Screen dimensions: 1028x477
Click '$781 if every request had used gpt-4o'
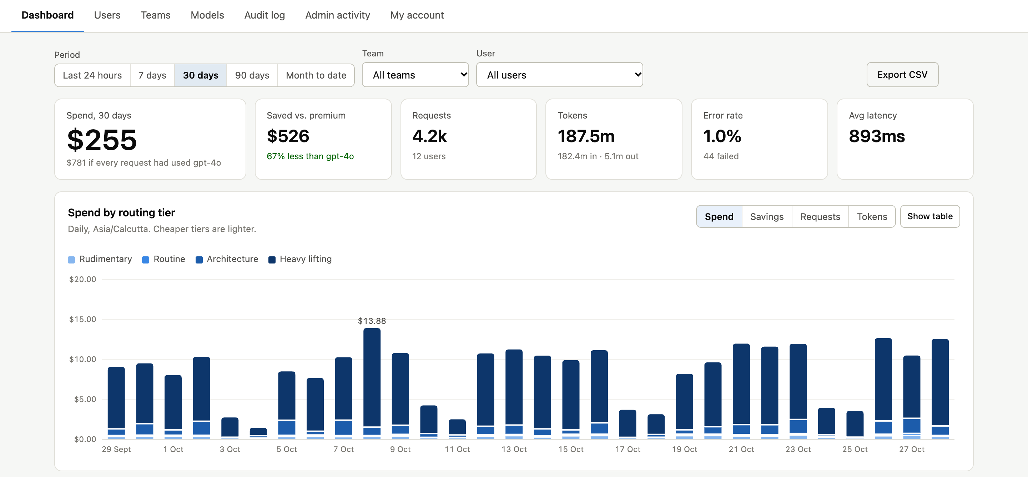pyautogui.click(x=143, y=162)
